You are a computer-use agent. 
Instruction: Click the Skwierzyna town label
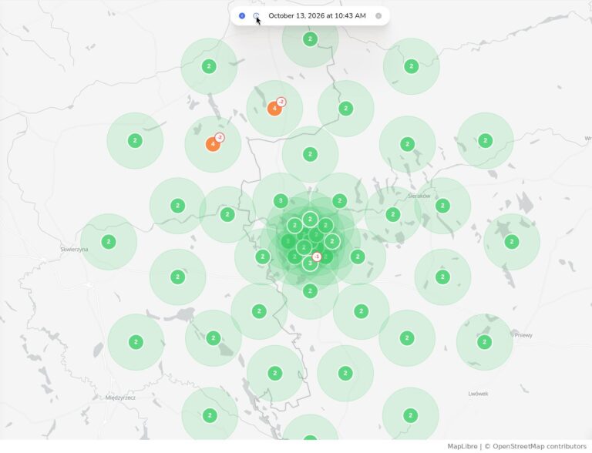pos(74,249)
